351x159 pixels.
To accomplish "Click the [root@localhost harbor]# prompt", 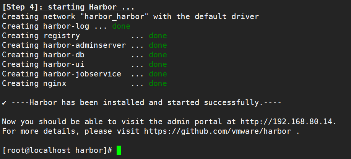I will tap(57, 150).
